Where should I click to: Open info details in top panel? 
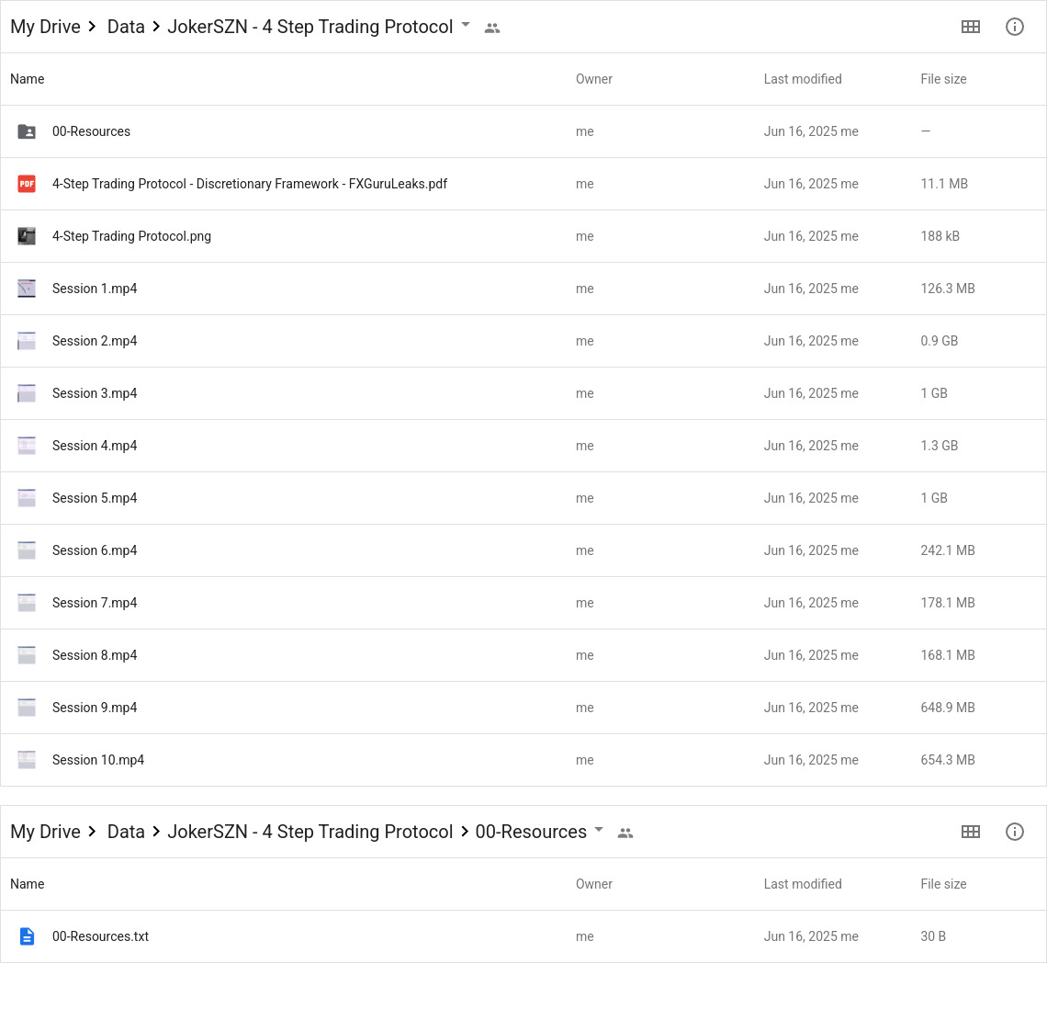pyautogui.click(x=1014, y=27)
